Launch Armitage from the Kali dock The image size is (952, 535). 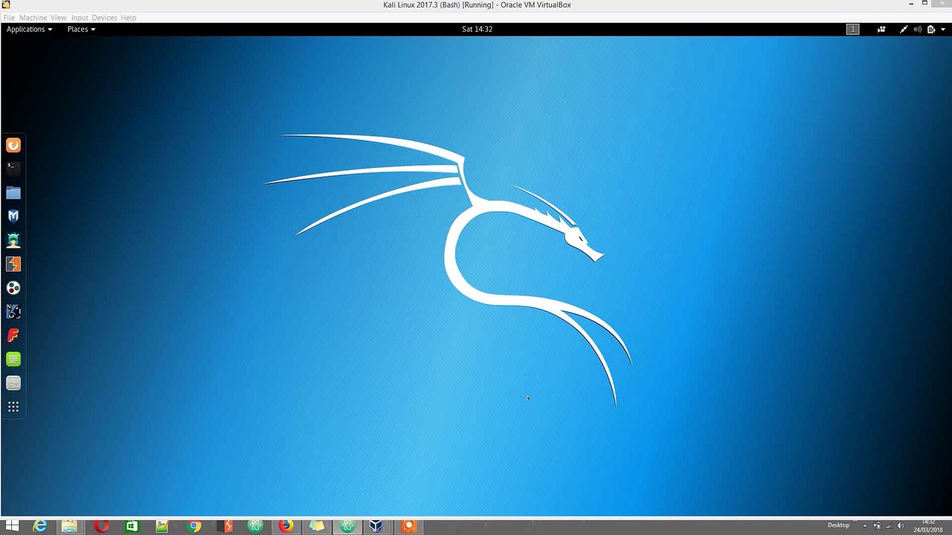13,240
